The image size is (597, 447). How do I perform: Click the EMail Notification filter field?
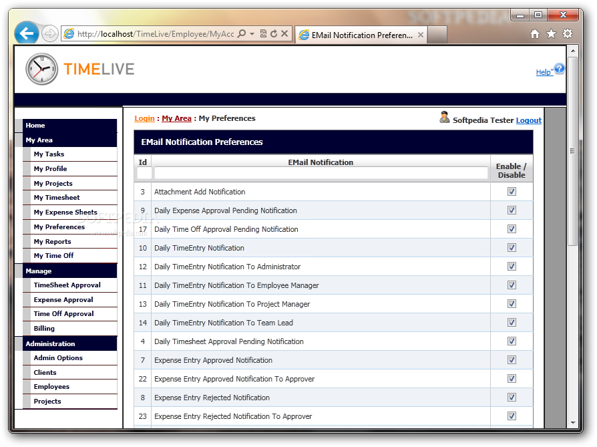tap(321, 173)
